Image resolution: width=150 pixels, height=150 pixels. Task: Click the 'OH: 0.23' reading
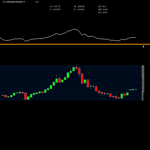click(103, 10)
